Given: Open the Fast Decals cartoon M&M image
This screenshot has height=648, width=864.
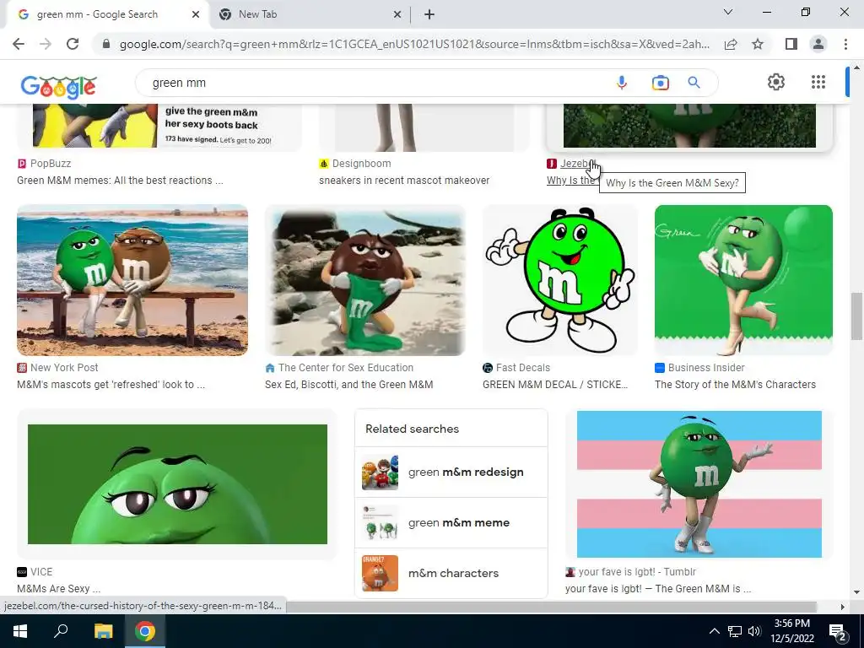Looking at the screenshot, I should click(560, 280).
